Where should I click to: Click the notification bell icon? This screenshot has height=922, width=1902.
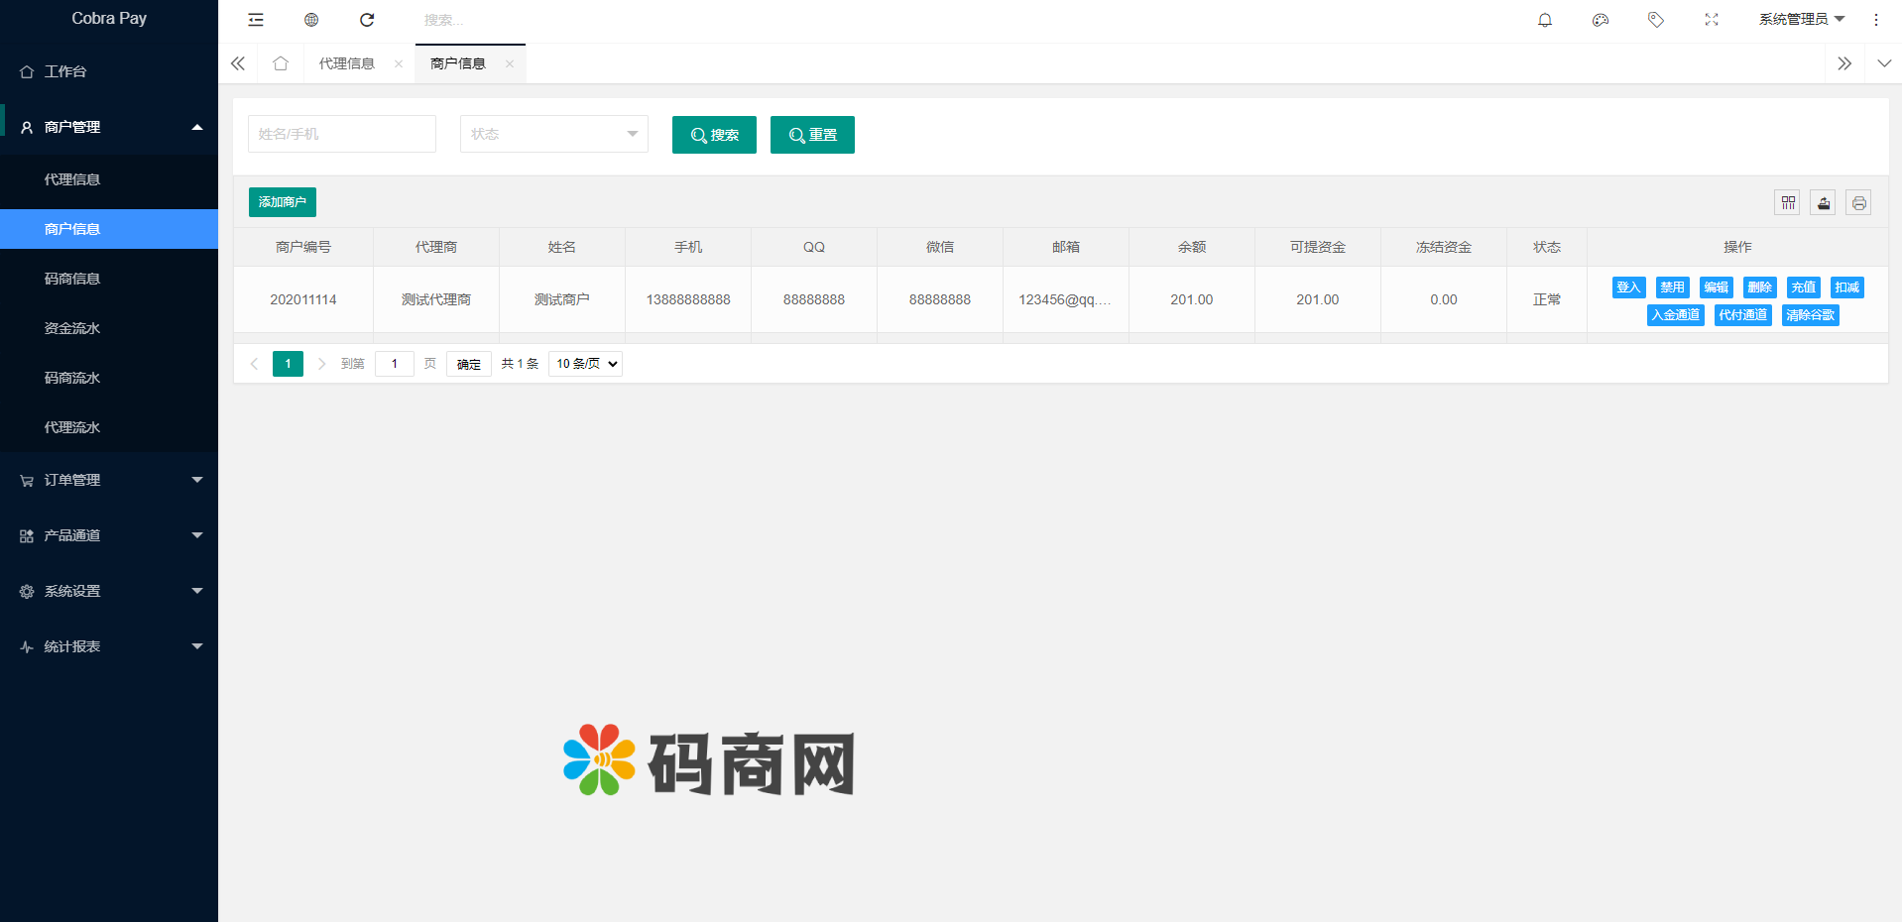(x=1544, y=20)
